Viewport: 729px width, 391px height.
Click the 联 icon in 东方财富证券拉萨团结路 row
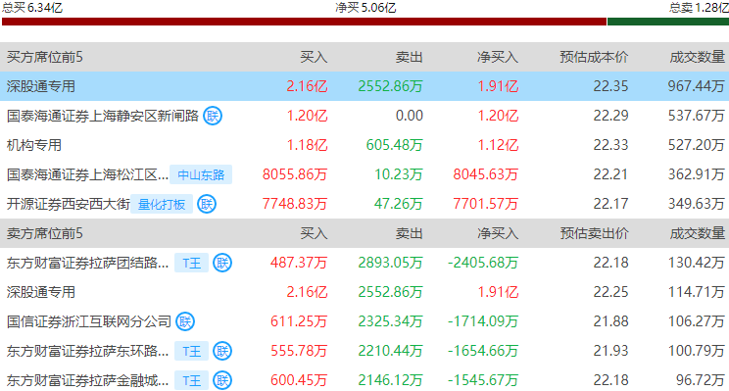tap(222, 263)
